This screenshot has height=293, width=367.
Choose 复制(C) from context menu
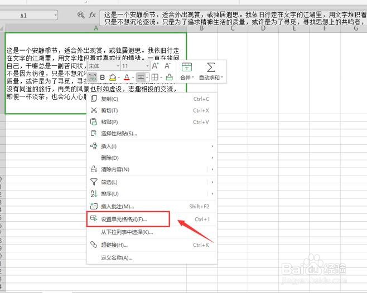152,99
